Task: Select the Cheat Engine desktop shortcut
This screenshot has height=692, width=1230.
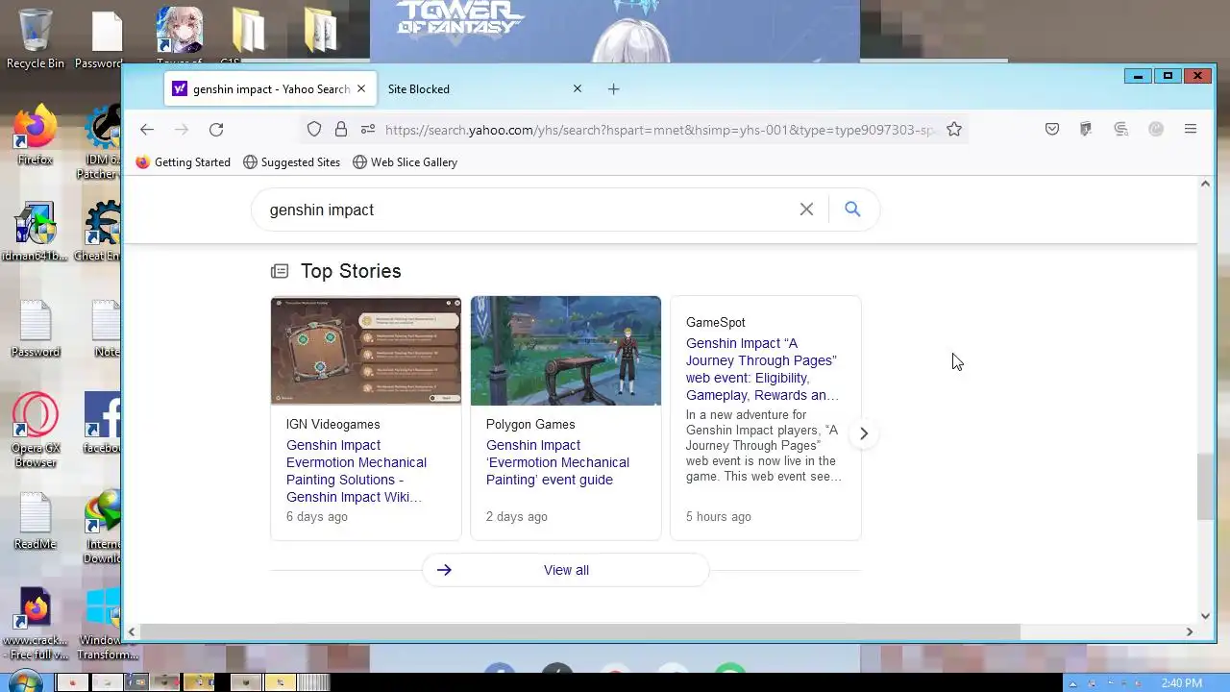Action: coord(100,231)
